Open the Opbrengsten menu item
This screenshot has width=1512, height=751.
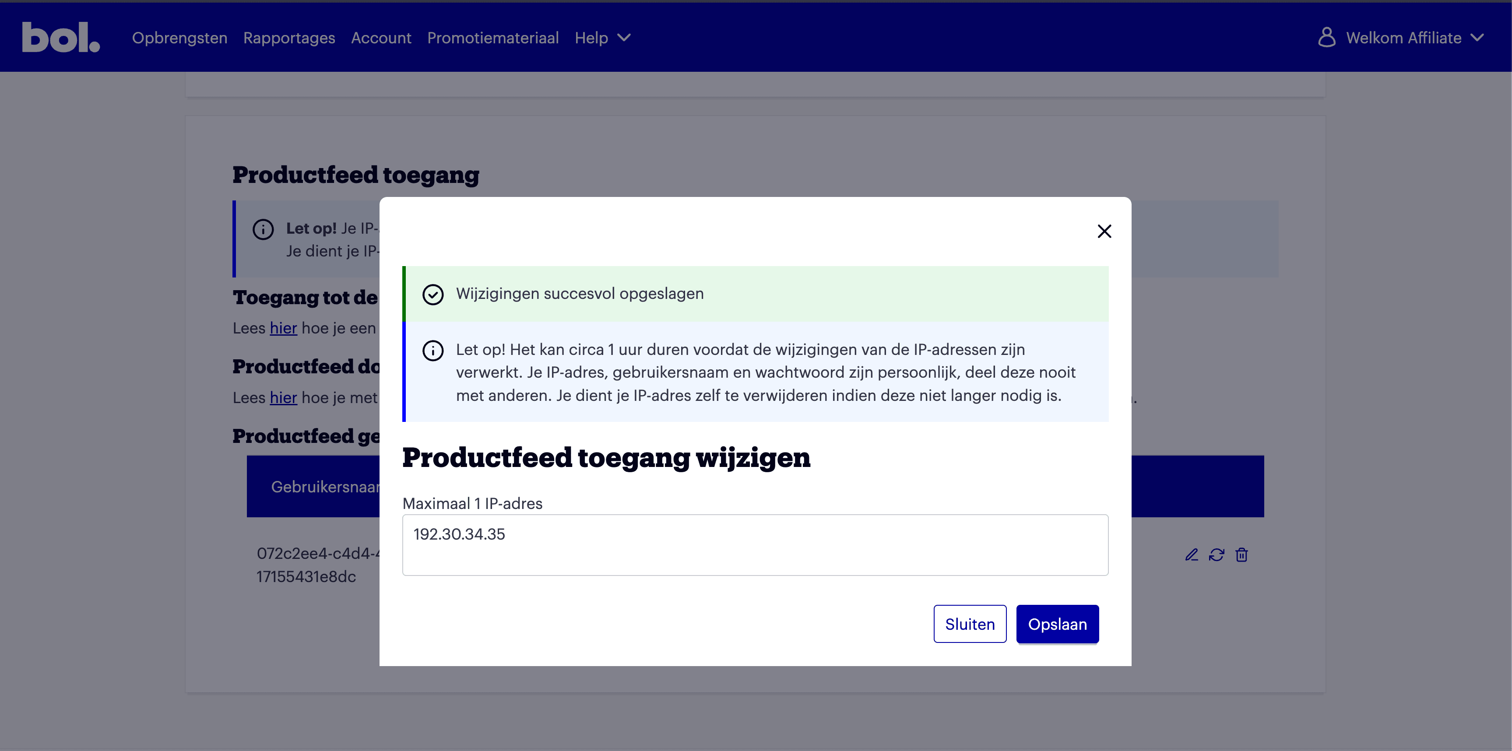tap(179, 38)
